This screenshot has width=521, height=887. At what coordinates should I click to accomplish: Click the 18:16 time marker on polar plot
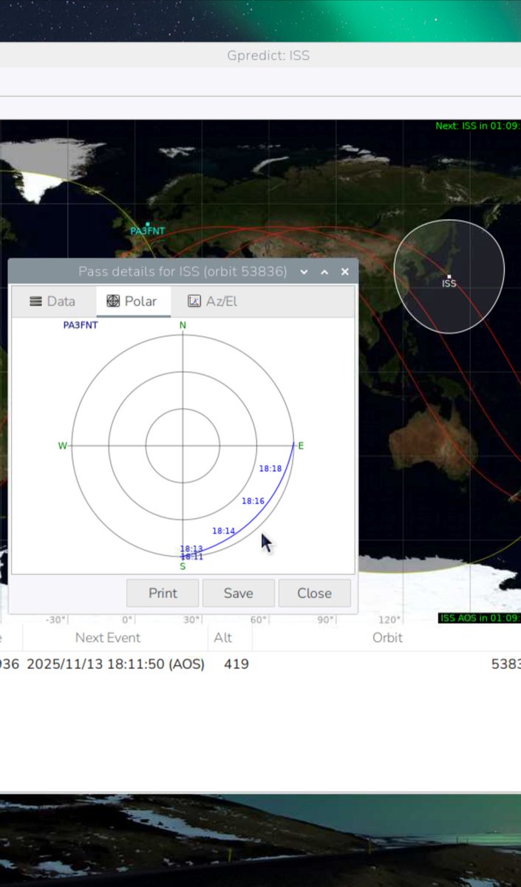[x=253, y=501]
